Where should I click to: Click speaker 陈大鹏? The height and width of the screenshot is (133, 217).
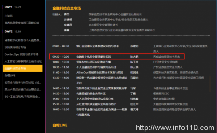134,57
